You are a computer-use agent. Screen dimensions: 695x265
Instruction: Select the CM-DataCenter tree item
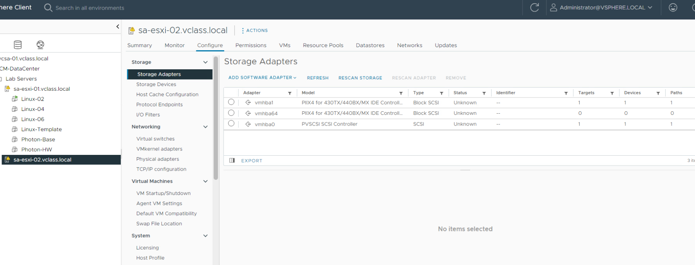(20, 69)
